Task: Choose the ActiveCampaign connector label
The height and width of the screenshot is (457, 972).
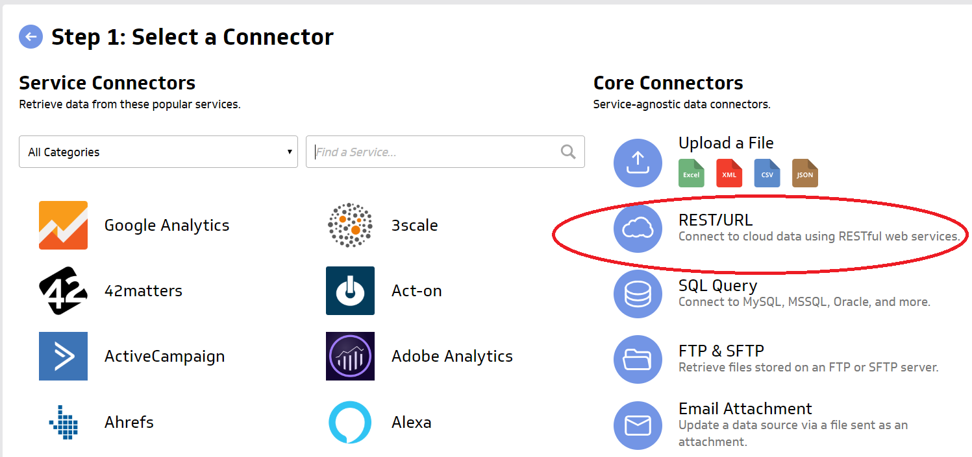Action: [165, 357]
